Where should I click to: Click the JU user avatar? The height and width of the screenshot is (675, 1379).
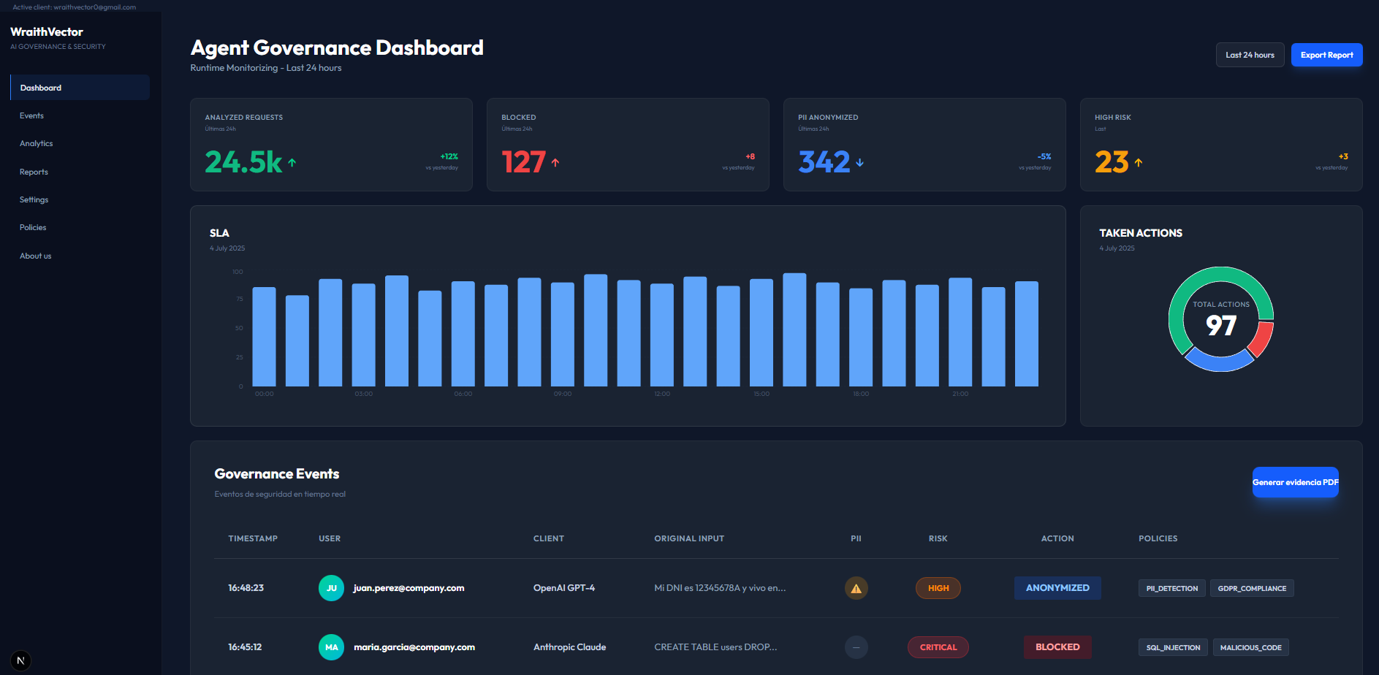331,588
